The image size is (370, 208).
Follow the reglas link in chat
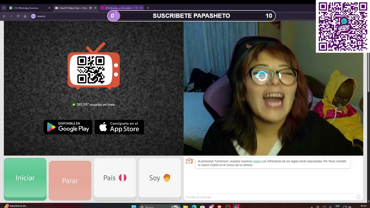(257, 161)
